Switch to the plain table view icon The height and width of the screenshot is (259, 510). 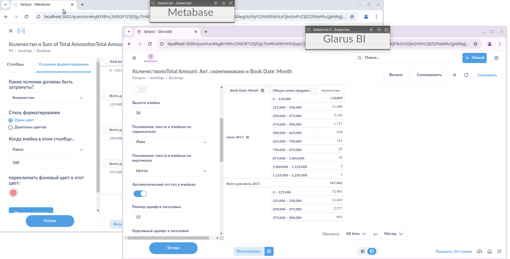coord(363,251)
